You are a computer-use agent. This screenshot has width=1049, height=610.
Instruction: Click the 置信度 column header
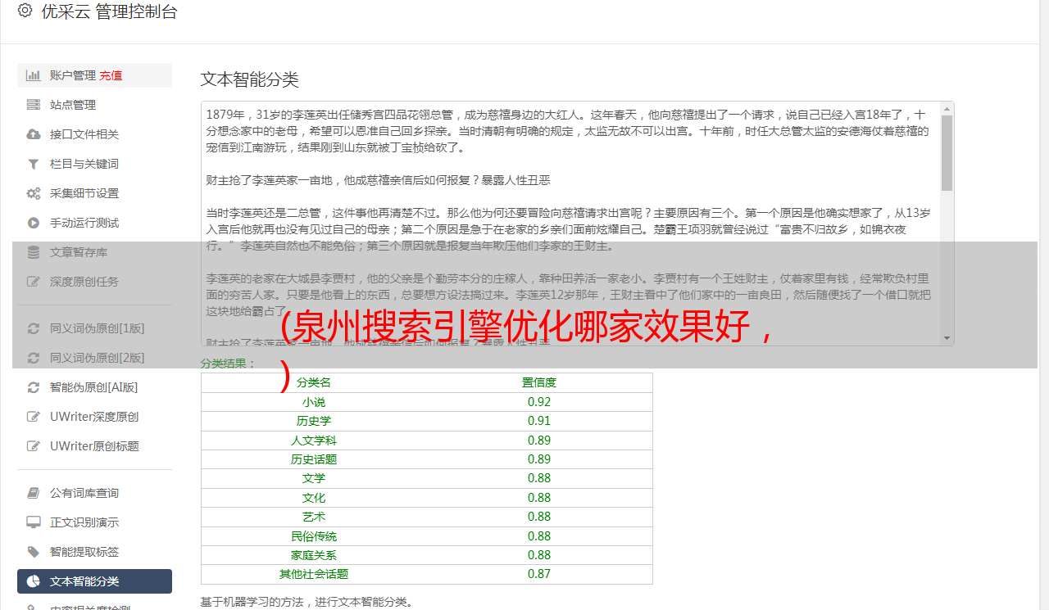pyautogui.click(x=539, y=382)
